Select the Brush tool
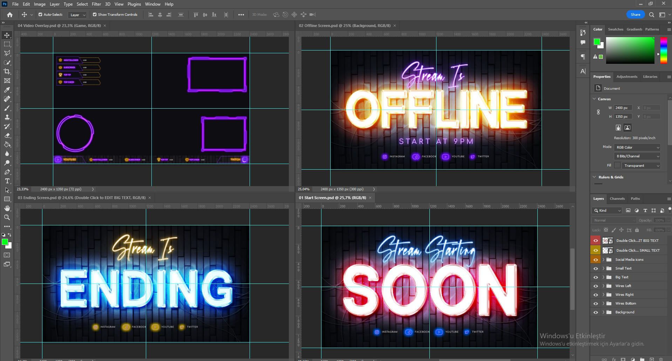672x361 pixels. pyautogui.click(x=7, y=108)
